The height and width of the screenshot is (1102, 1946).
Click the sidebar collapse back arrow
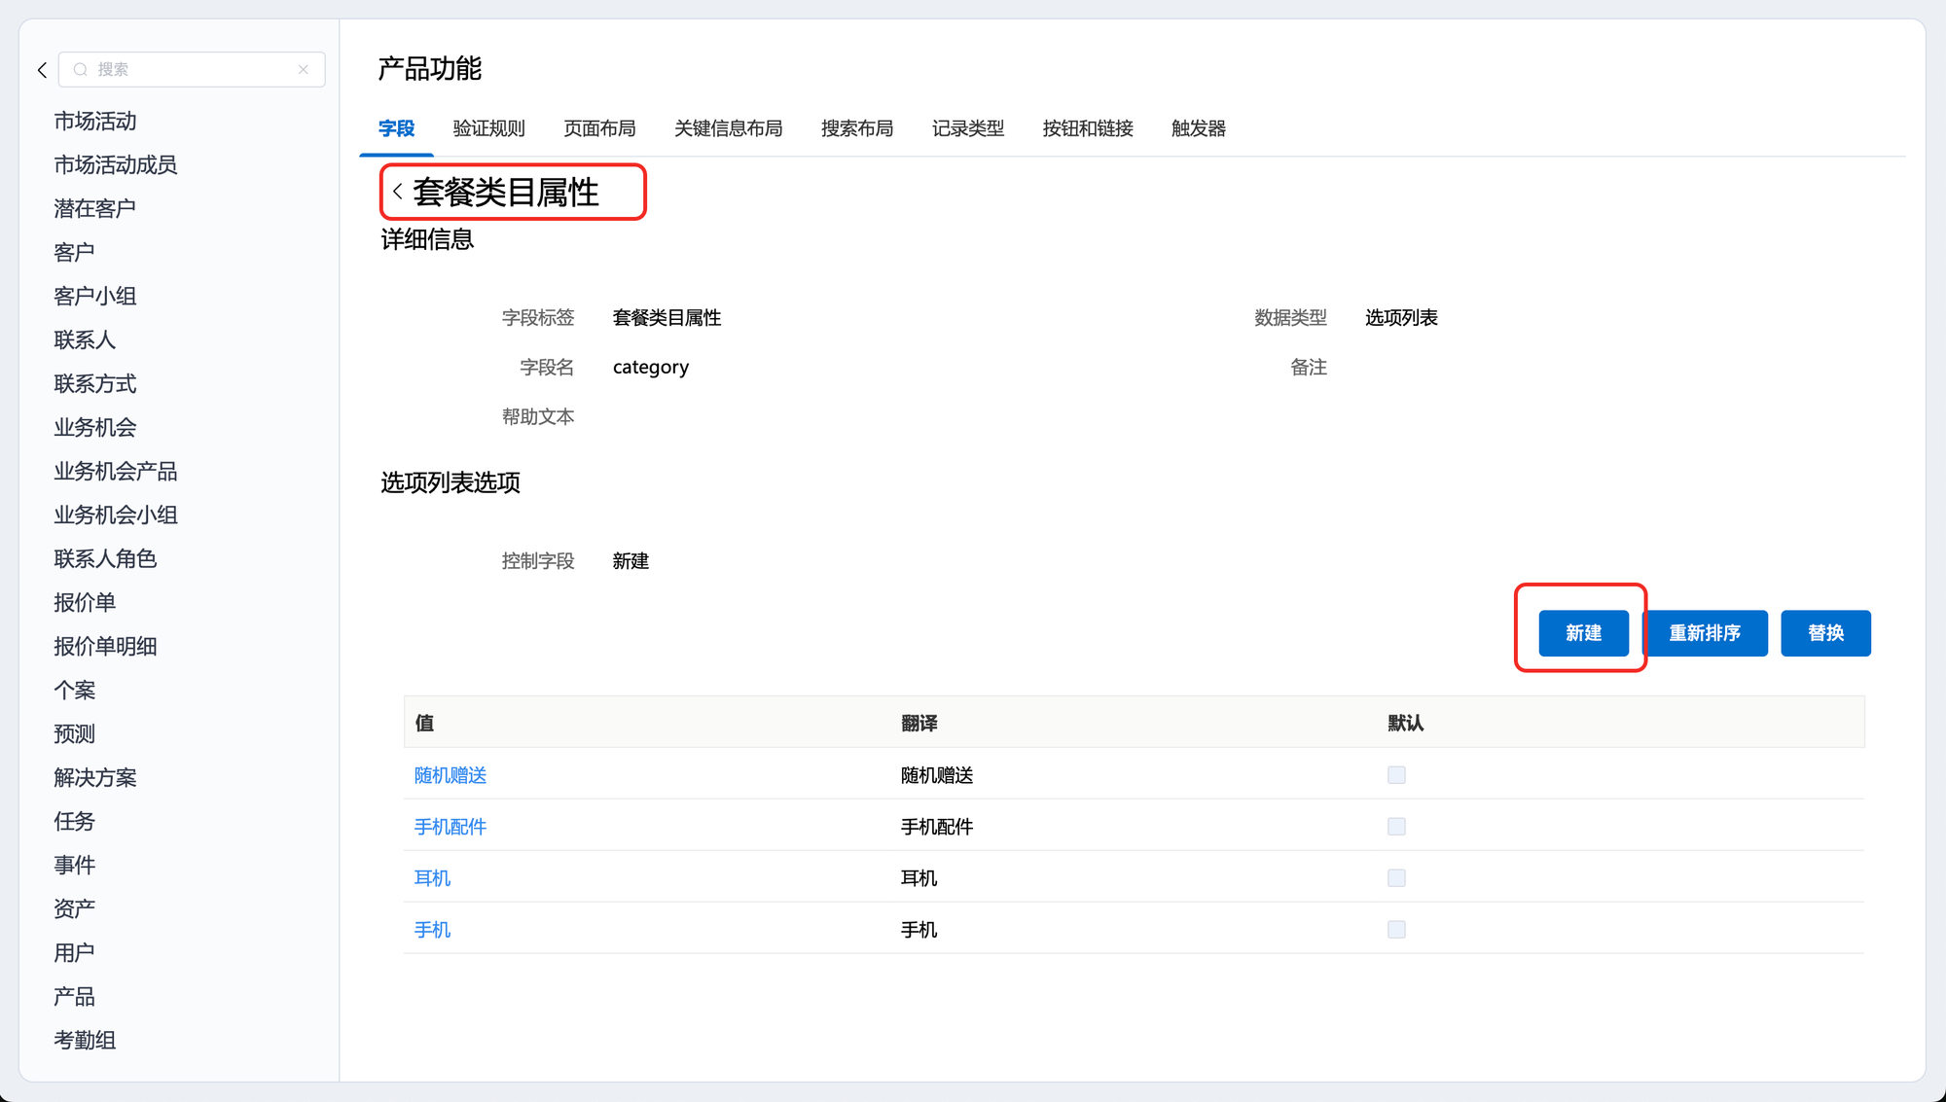coord(42,70)
